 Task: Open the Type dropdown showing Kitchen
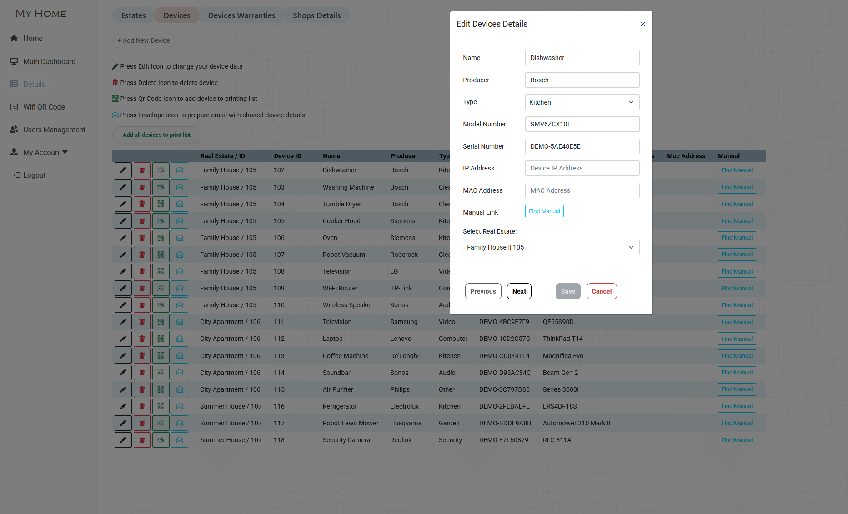(582, 102)
